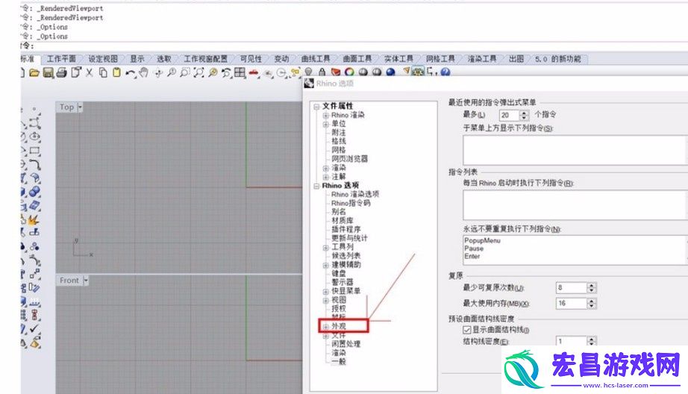Select 网页浏览器 in the tree
The height and width of the screenshot is (394, 688).
[x=350, y=159]
